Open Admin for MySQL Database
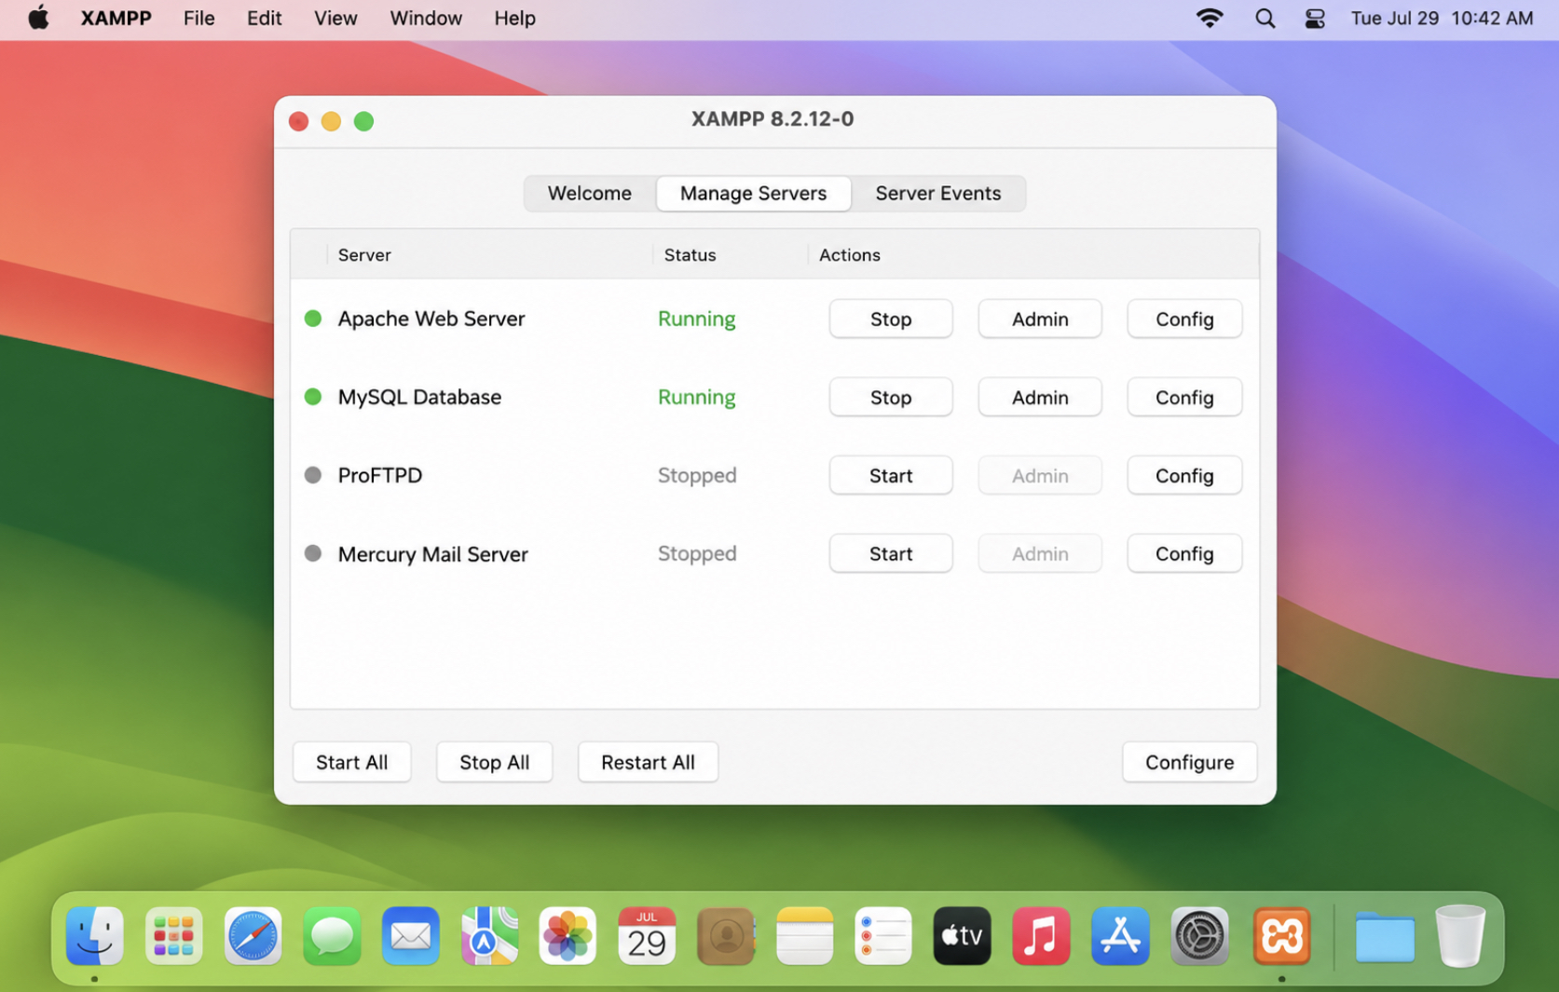The image size is (1559, 992). click(1040, 397)
